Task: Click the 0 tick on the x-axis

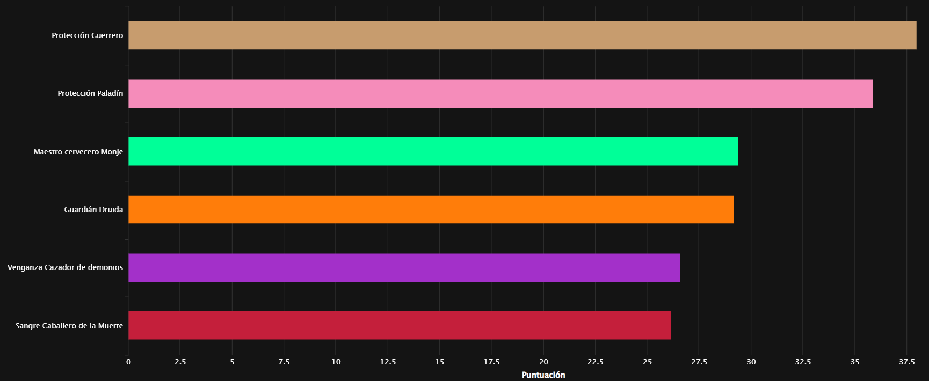Action: 128,362
